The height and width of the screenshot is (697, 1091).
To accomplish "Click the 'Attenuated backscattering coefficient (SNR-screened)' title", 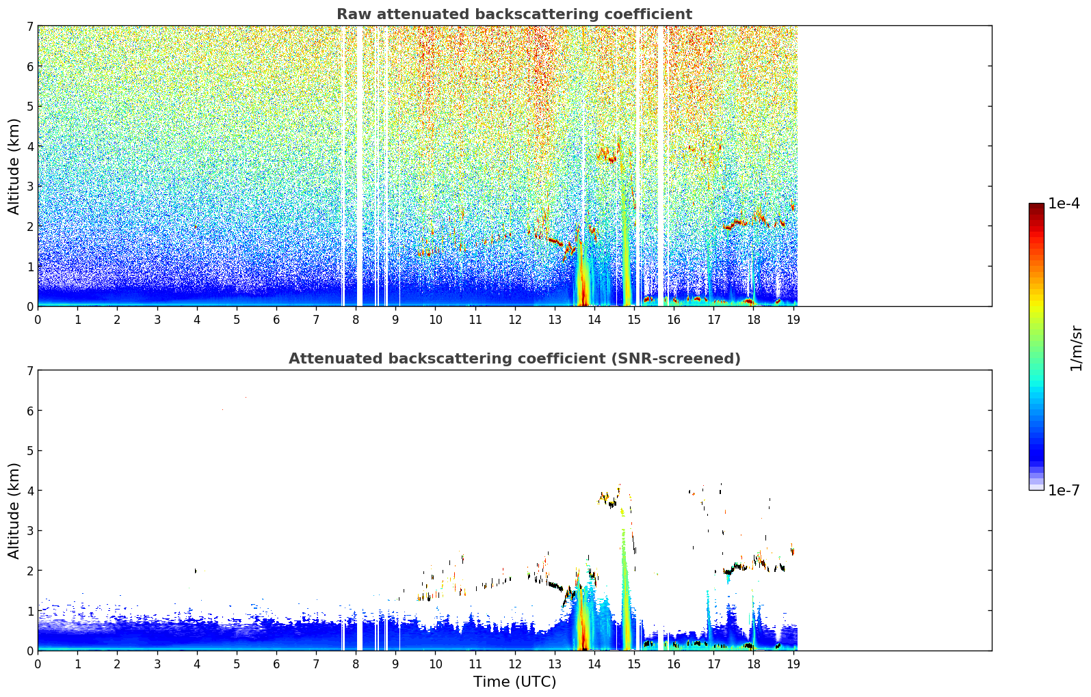I will point(514,359).
